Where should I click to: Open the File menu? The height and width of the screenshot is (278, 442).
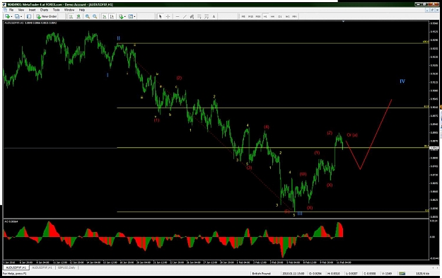[11, 10]
